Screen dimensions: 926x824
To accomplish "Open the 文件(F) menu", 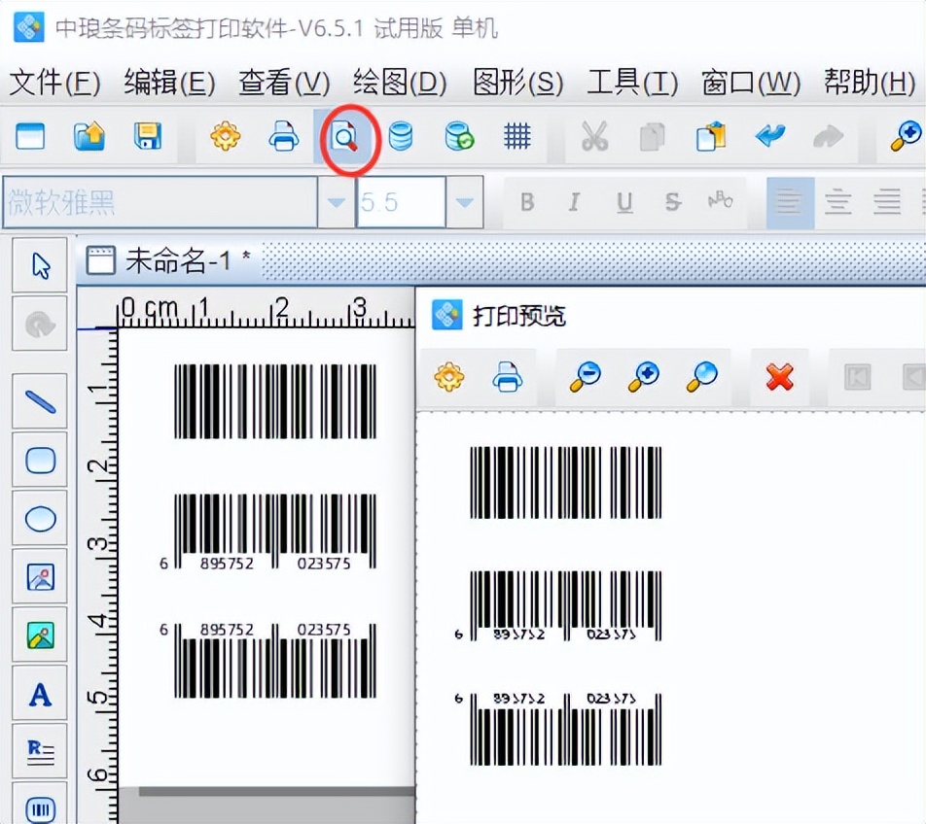I will pyautogui.click(x=54, y=82).
